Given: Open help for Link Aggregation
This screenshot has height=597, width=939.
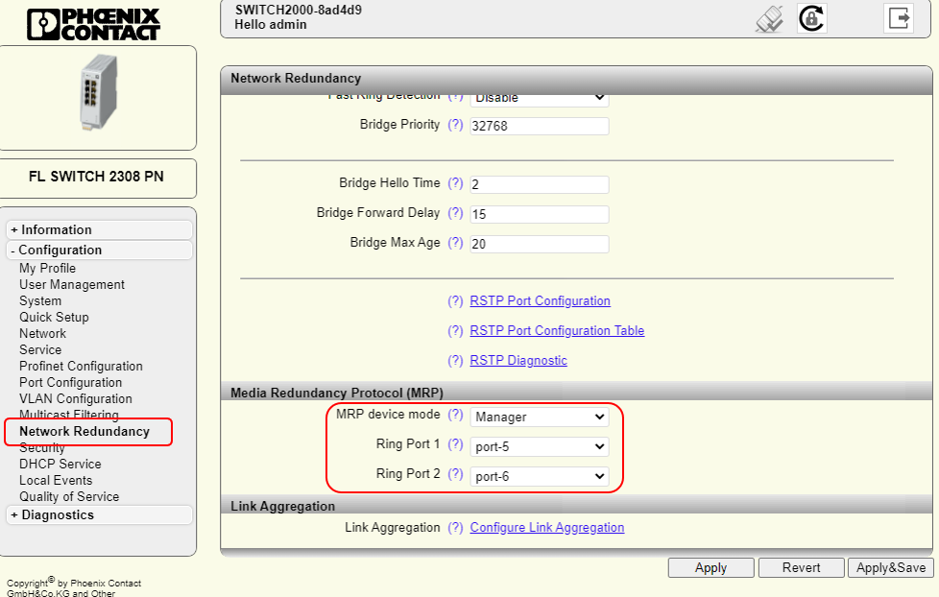Looking at the screenshot, I should 455,527.
